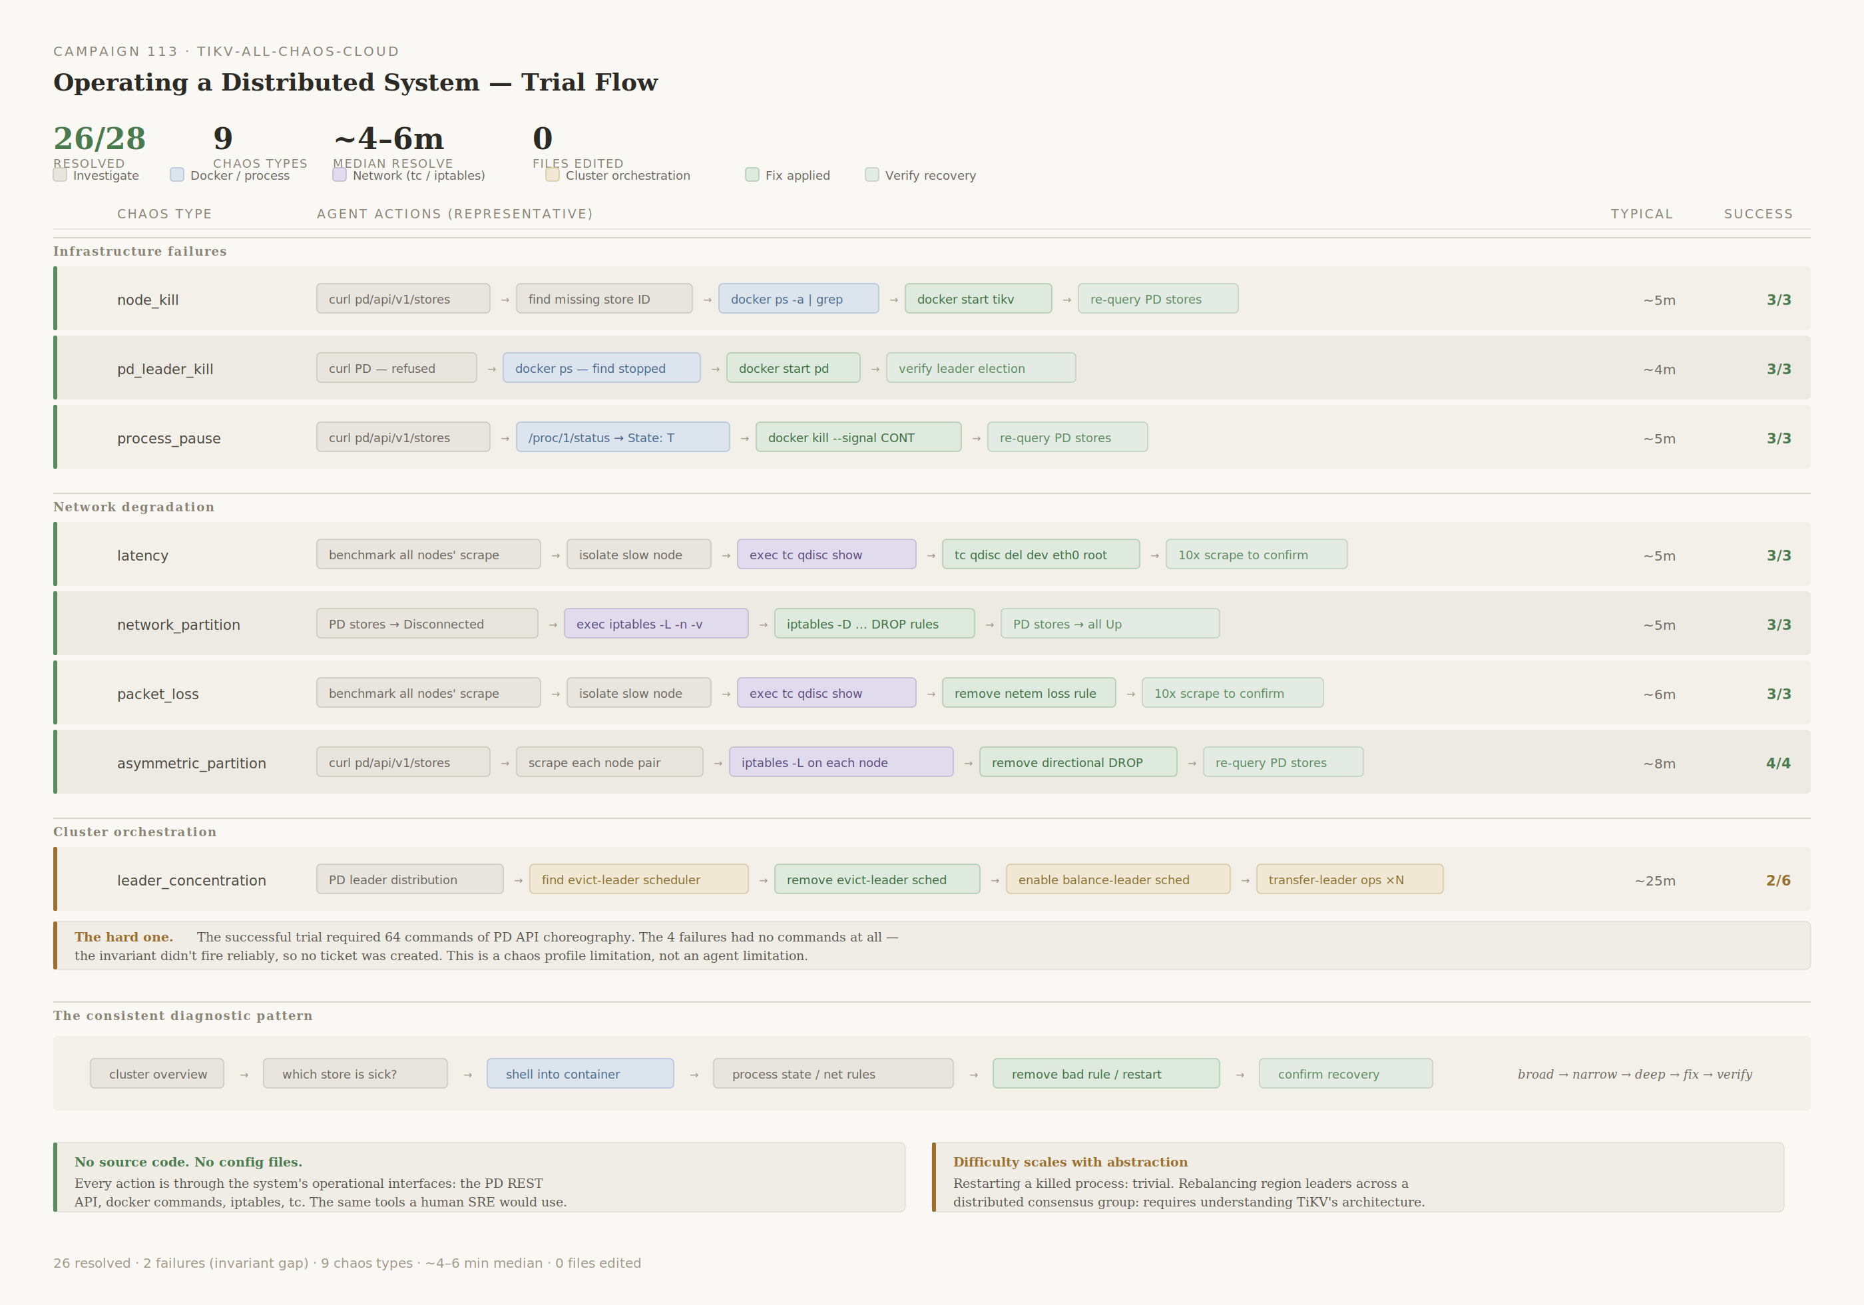The height and width of the screenshot is (1305, 1864).
Task: Click the 'verify leader election' step
Action: point(980,368)
